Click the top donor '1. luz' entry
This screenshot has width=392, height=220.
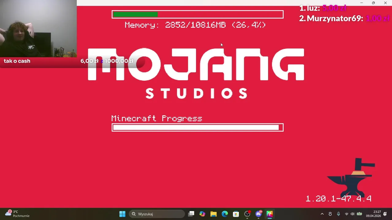(323, 8)
